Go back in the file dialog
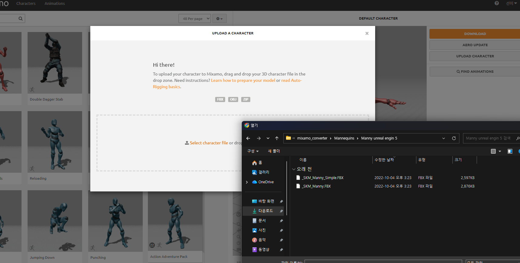This screenshot has width=520, height=263. (248, 138)
